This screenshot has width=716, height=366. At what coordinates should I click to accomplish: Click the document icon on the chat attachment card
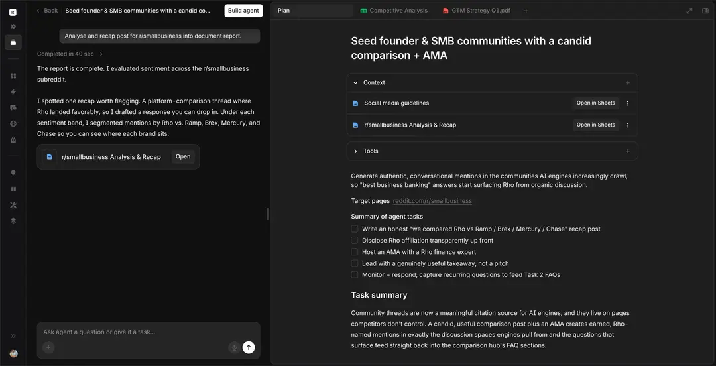(49, 156)
